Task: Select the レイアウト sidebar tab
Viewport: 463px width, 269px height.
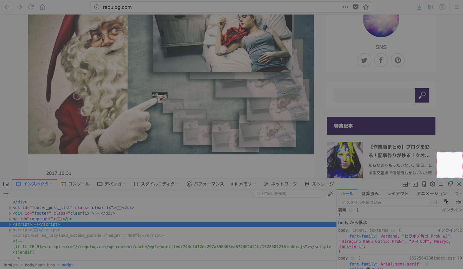Action: (x=398, y=194)
